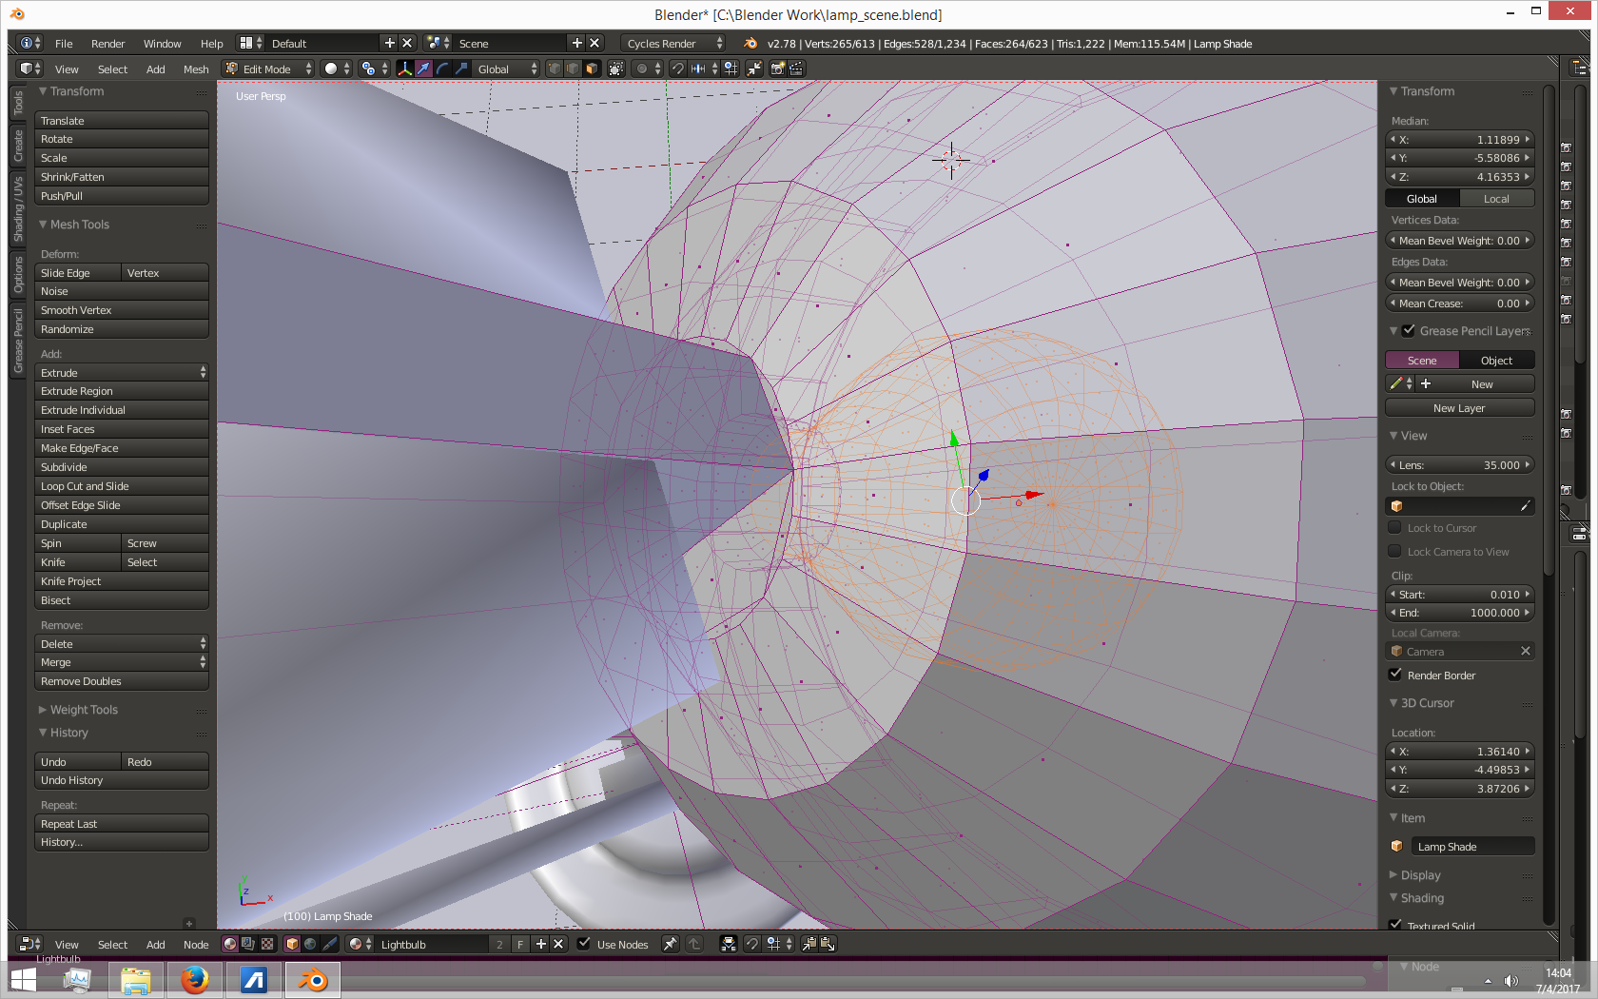Open Firefox from the Windows taskbar
The image size is (1598, 999).
coord(195,979)
